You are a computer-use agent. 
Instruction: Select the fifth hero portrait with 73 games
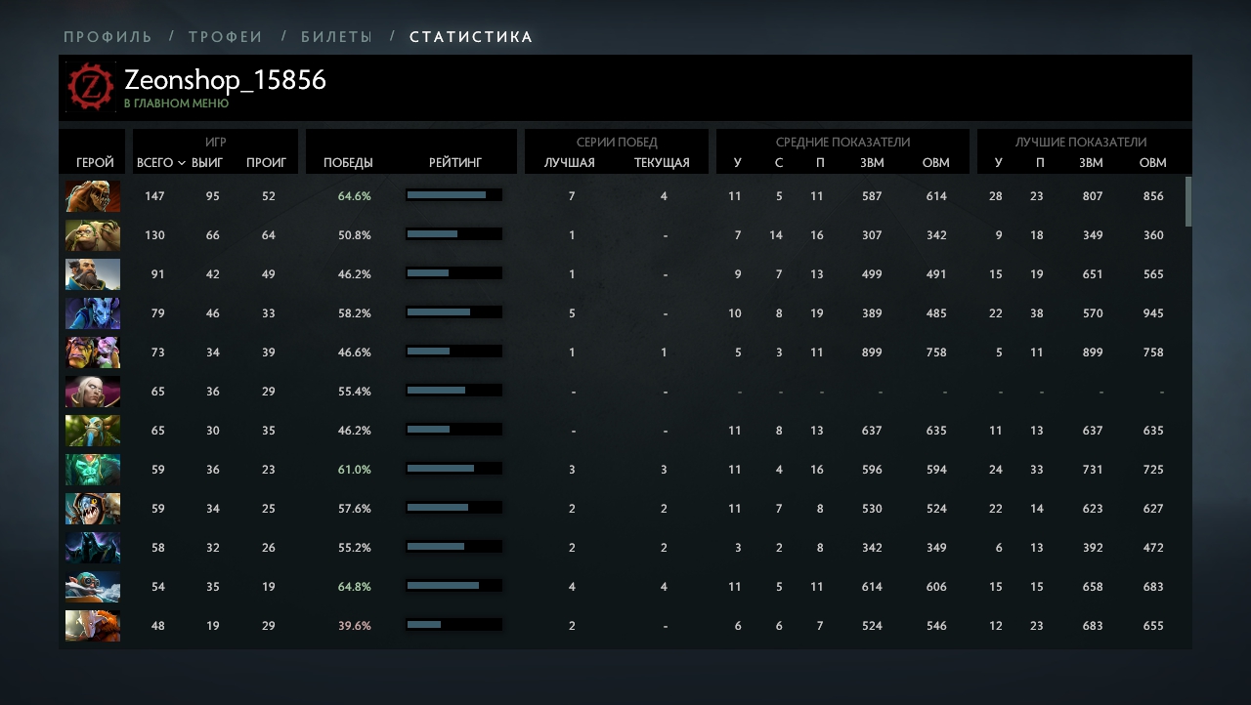(93, 352)
